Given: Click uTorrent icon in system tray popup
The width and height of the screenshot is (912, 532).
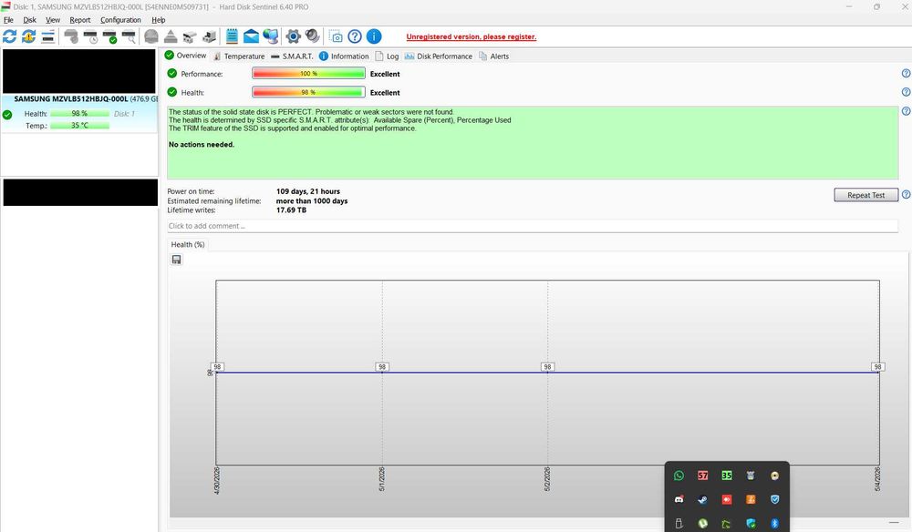Looking at the screenshot, I should pyautogui.click(x=702, y=523).
